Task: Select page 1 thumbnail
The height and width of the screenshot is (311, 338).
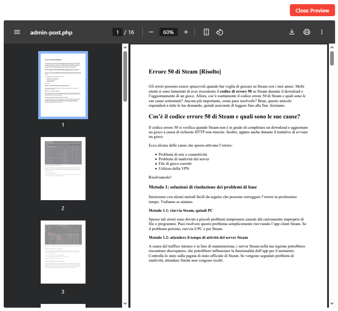Action: point(63,85)
